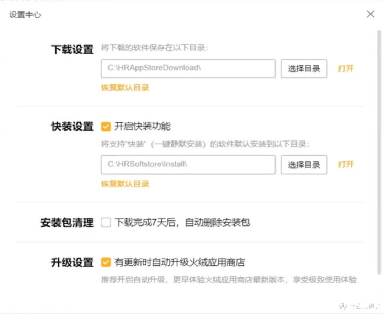
Task: Click the 安装包清理 section heading
Action: (x=66, y=223)
